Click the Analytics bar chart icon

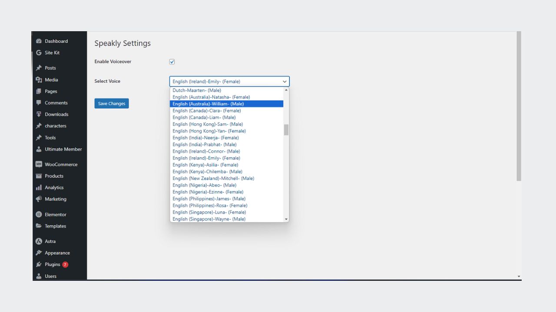39,188
